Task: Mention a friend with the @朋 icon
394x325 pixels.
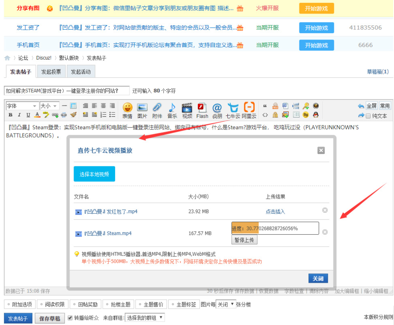Action: point(217,111)
